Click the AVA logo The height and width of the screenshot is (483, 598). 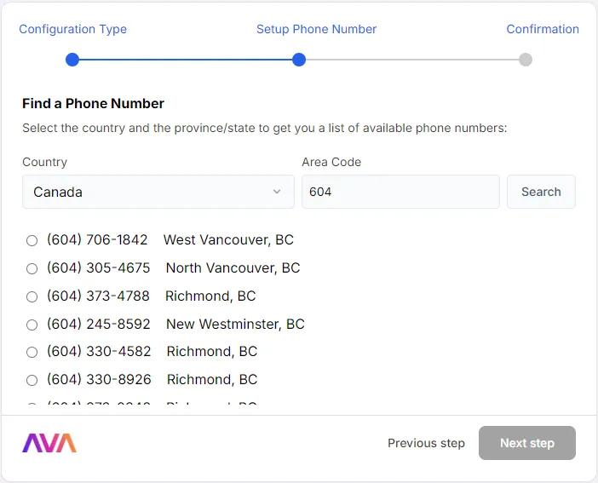coord(49,443)
